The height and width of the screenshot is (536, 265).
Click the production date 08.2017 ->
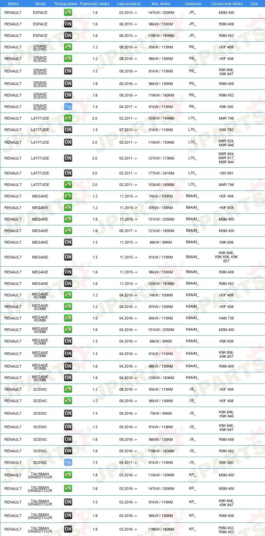[128, 231]
